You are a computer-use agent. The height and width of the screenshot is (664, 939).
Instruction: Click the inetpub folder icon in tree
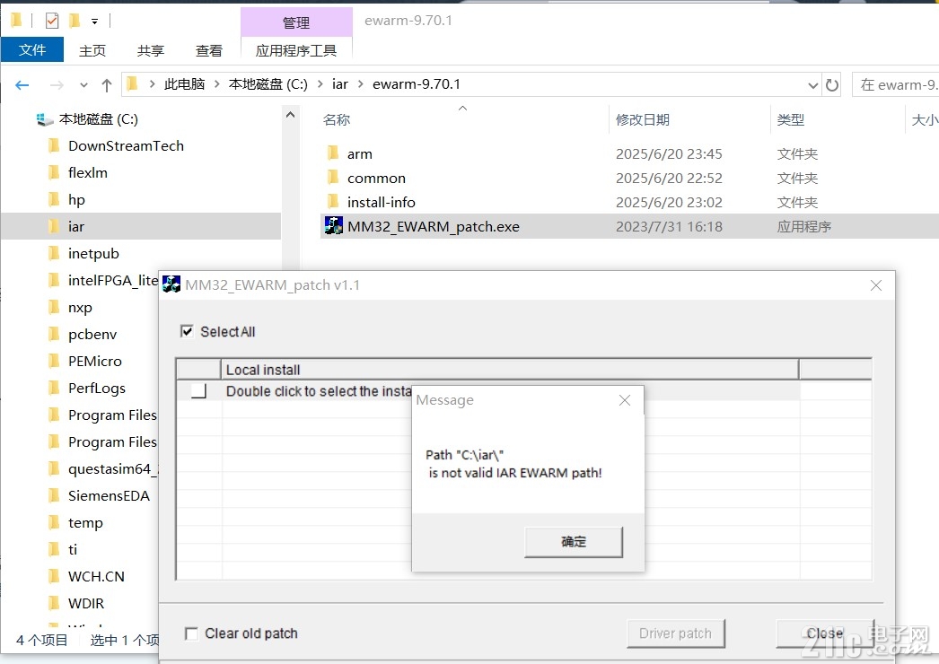tap(54, 253)
